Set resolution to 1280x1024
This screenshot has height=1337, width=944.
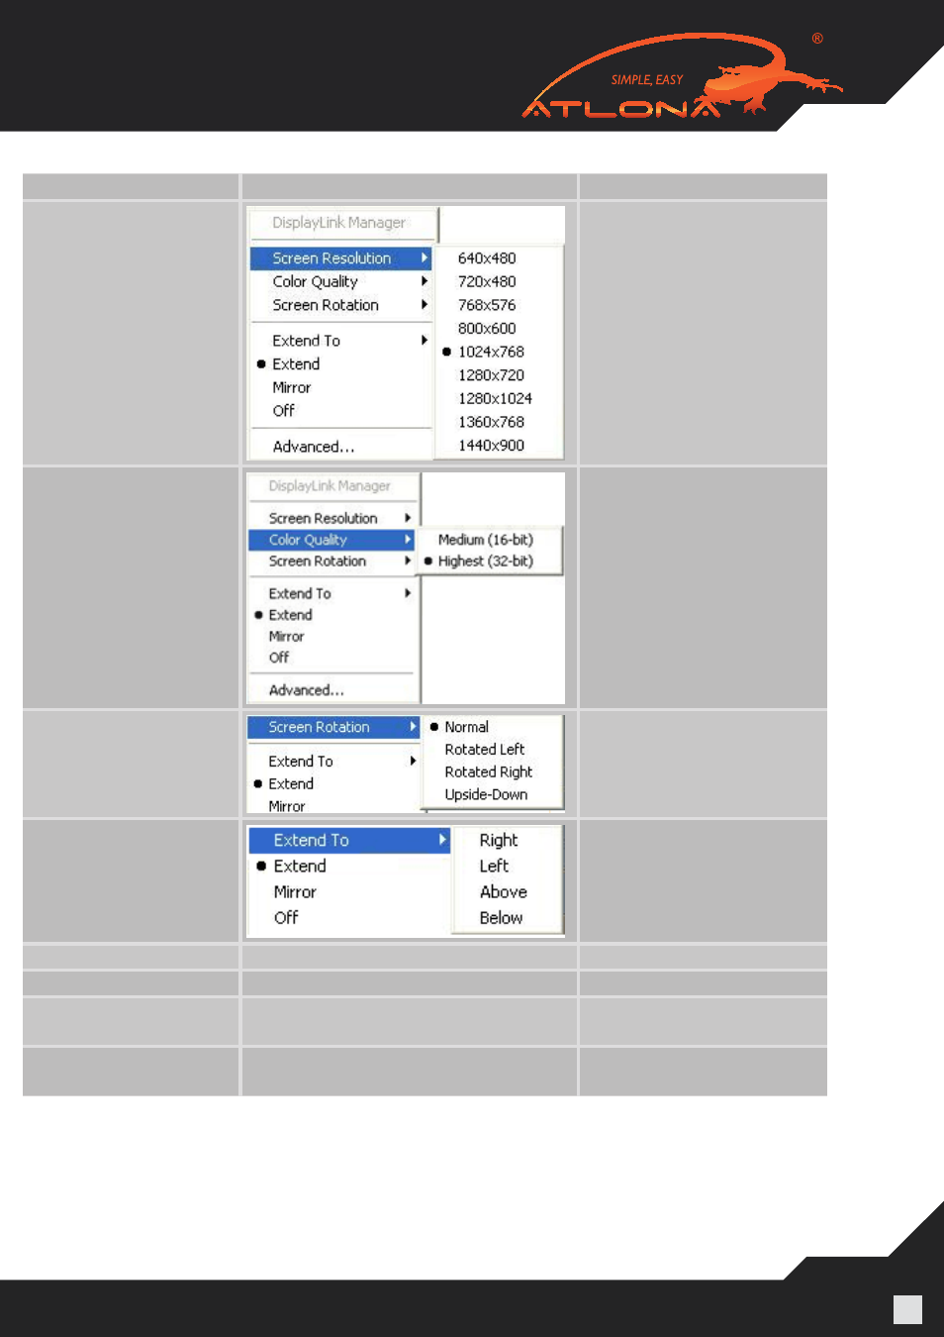point(495,398)
